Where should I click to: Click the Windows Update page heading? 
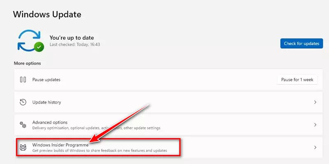point(47,14)
